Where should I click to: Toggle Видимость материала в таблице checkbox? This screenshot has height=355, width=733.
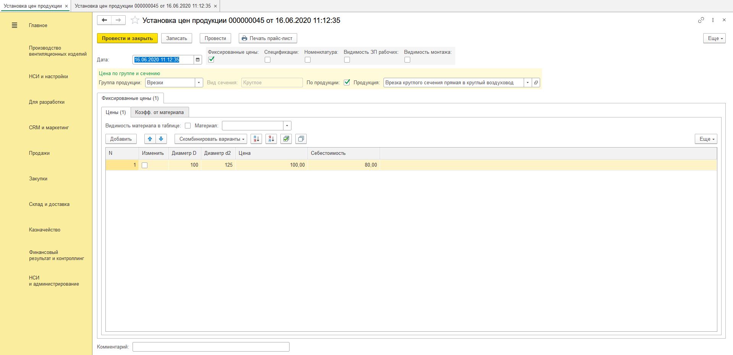pos(188,126)
